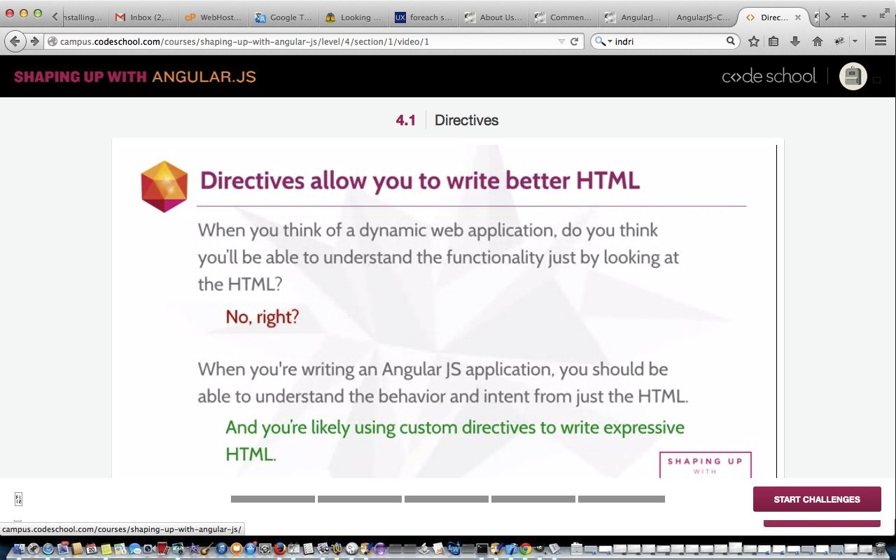
Task: Reload the page with the refresh icon
Action: (x=575, y=41)
